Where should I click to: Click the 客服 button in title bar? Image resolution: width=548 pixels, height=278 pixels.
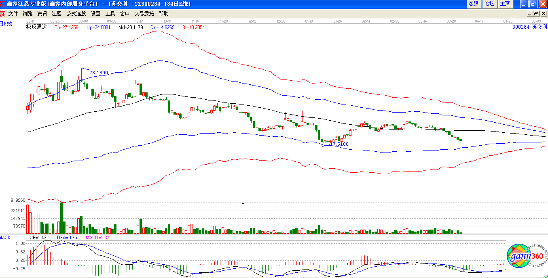point(473,4)
